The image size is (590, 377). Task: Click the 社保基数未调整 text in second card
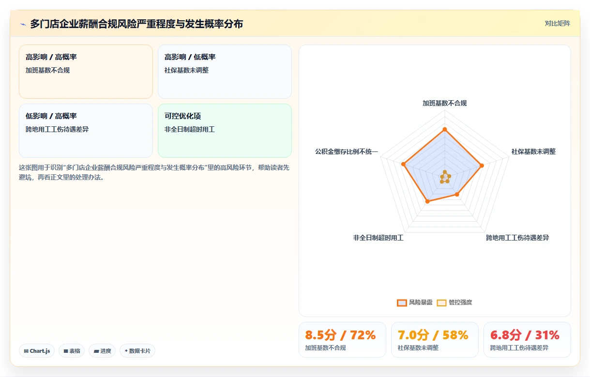186,70
